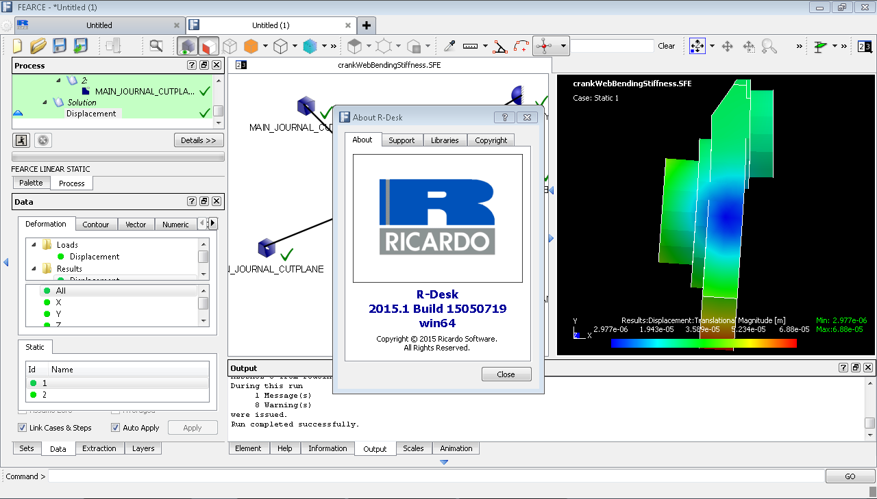Click Save As floppy icon with green arrow
This screenshot has width=877, height=499.
tap(81, 46)
